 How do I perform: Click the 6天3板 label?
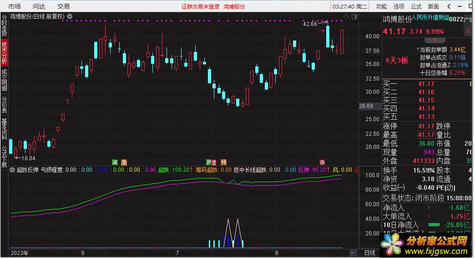tap(397, 60)
